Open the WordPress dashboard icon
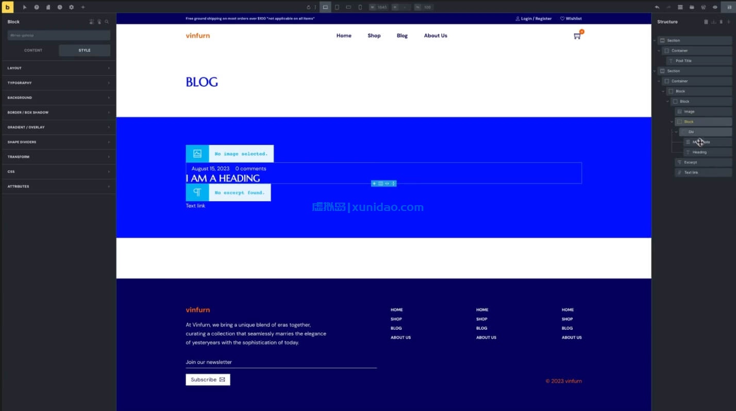The width and height of the screenshot is (736, 411). pos(703,7)
